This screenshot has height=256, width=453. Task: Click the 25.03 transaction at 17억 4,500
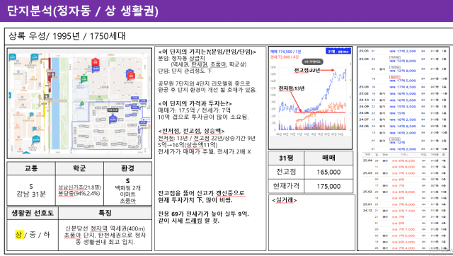(x=403, y=87)
